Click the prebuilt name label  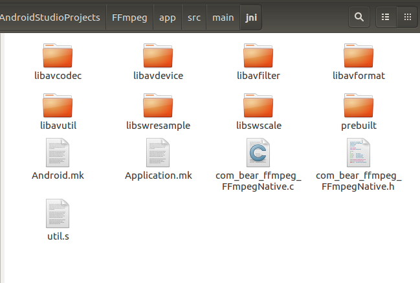click(x=359, y=126)
